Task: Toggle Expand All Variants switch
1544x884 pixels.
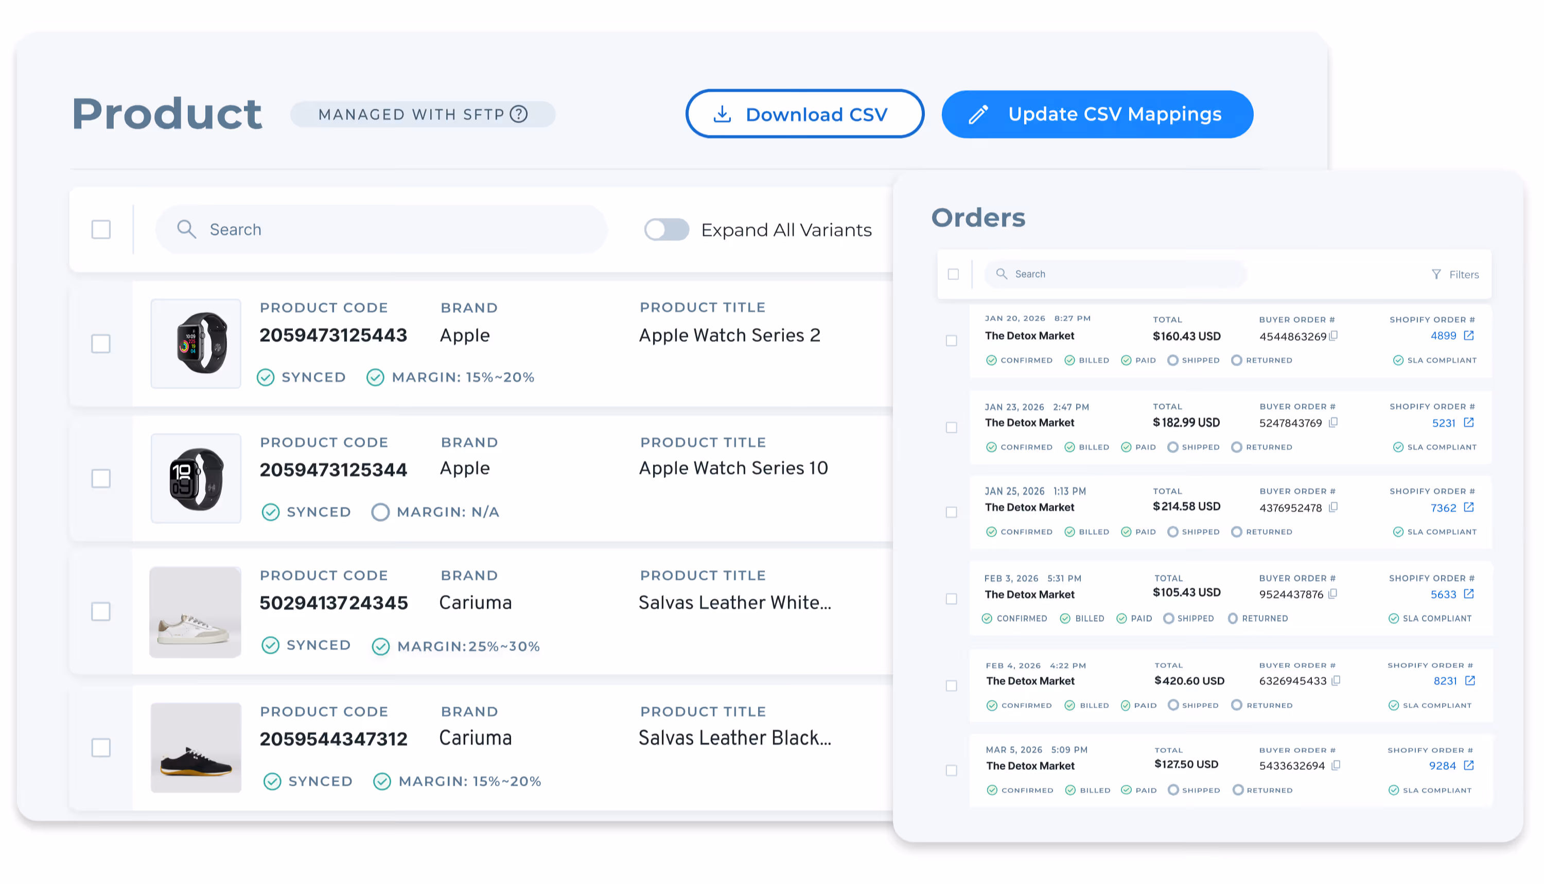Action: click(x=666, y=229)
